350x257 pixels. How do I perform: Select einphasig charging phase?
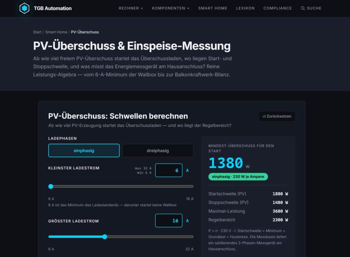pyautogui.click(x=84, y=151)
